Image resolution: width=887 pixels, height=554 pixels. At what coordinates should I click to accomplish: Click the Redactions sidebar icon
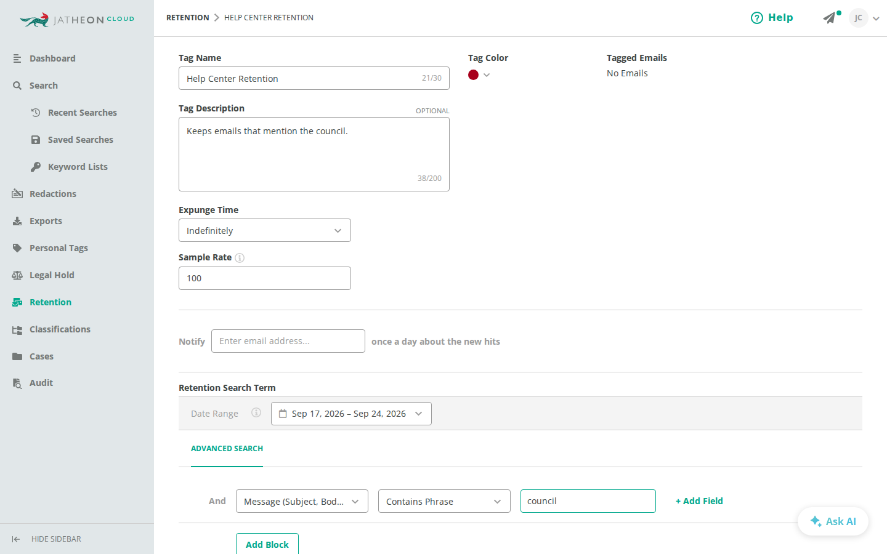17,194
